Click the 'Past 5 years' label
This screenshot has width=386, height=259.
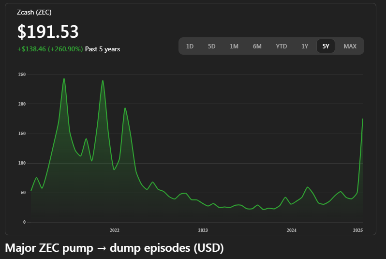point(103,49)
